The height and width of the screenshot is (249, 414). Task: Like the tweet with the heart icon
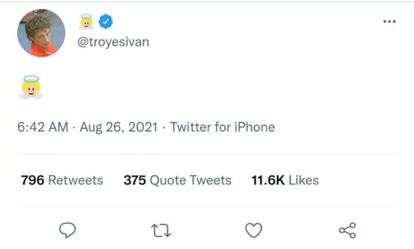pyautogui.click(x=254, y=230)
